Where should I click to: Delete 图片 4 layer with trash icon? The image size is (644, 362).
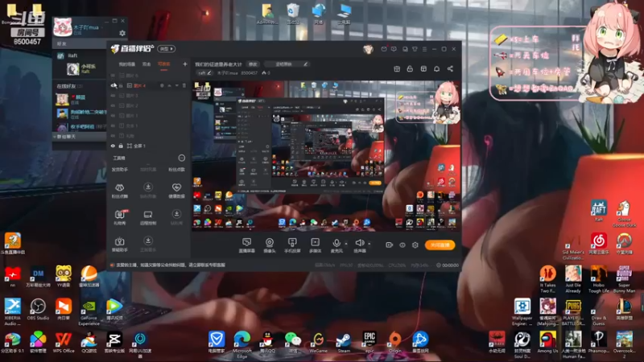(x=184, y=85)
